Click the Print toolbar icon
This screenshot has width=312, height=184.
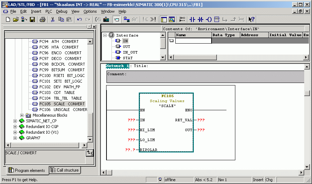(43, 19)
